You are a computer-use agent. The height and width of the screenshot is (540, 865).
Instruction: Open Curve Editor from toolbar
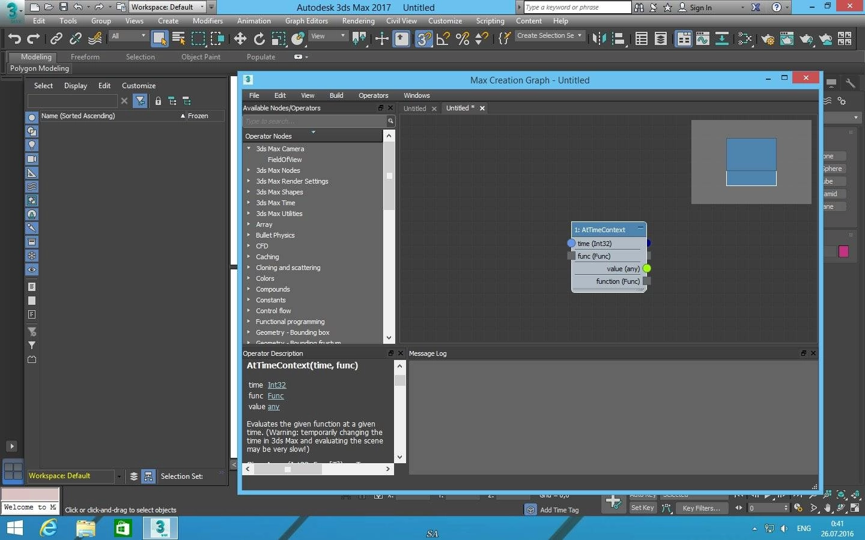click(703, 39)
